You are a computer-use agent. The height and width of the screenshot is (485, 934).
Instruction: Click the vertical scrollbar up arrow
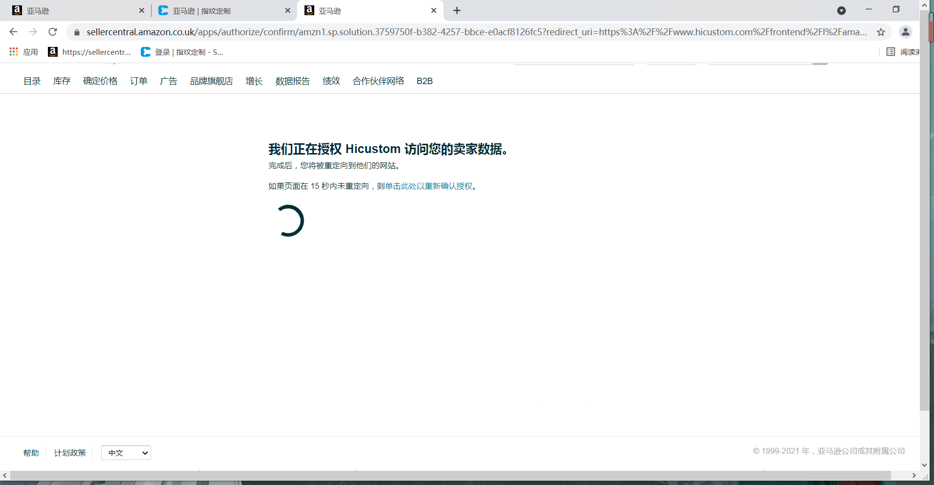coord(924,5)
